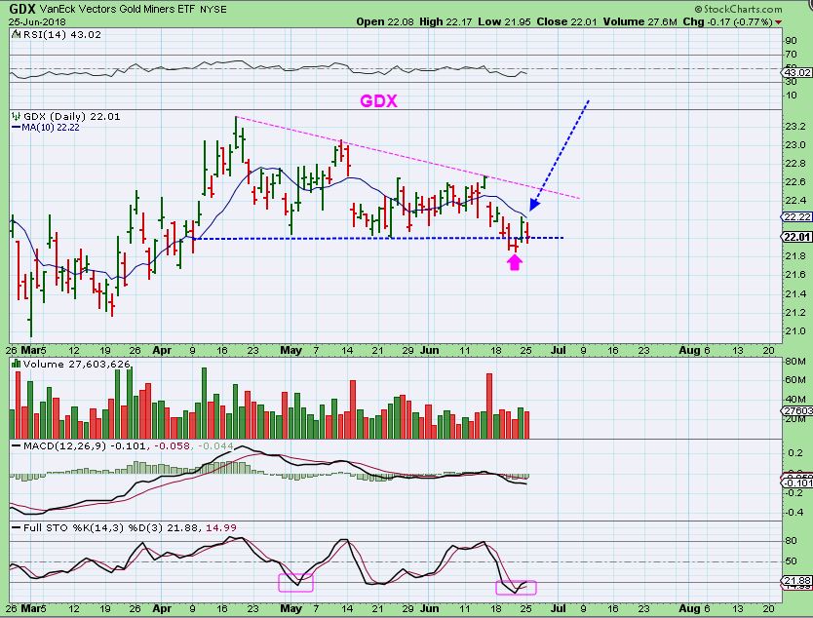The height and width of the screenshot is (618, 813).
Task: Click the -0.4 MACD axis label
Action: pos(796,512)
